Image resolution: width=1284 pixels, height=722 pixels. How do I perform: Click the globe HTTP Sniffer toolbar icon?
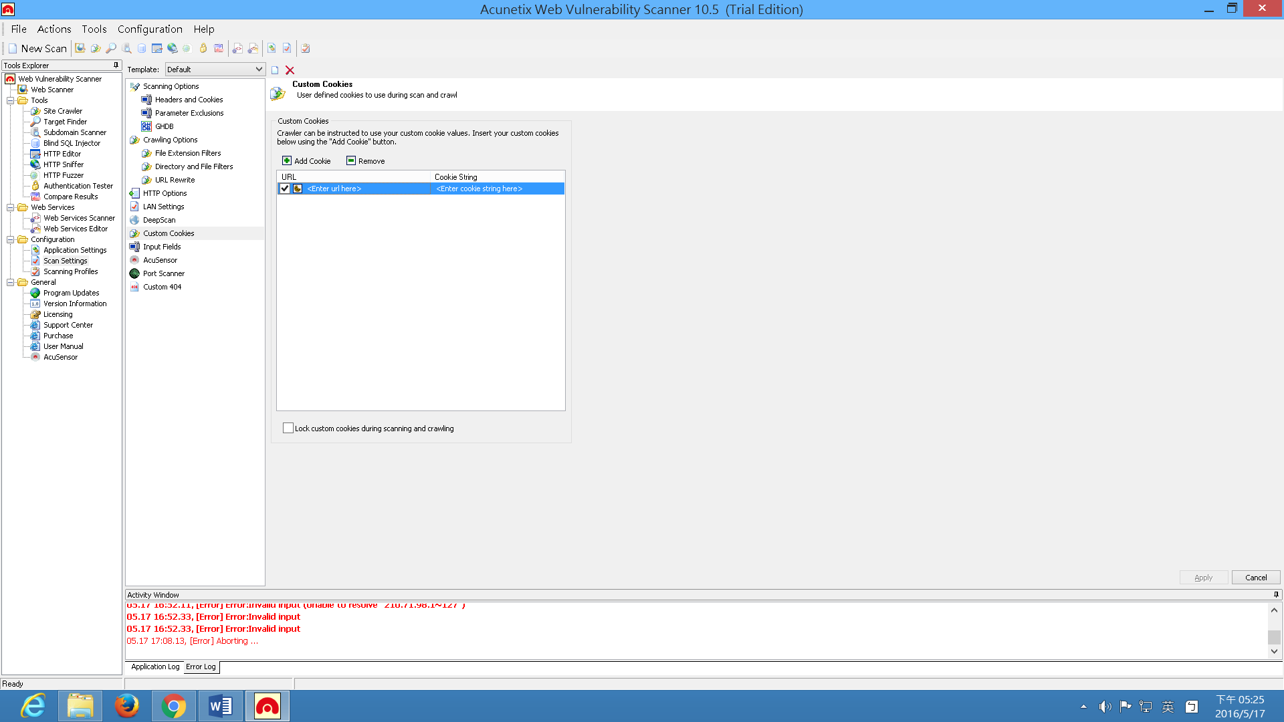coord(172,48)
